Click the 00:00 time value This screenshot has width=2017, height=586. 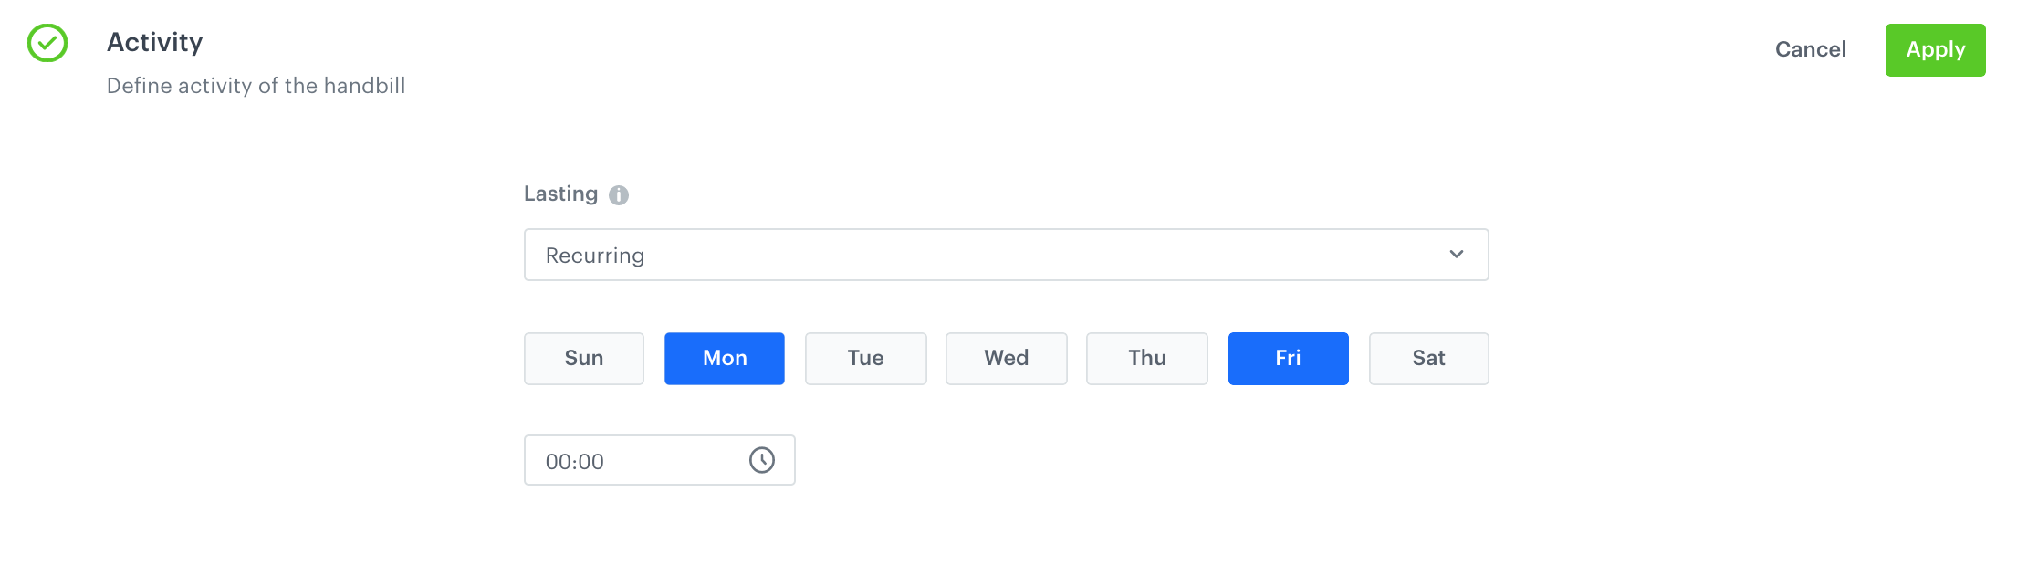click(x=575, y=462)
